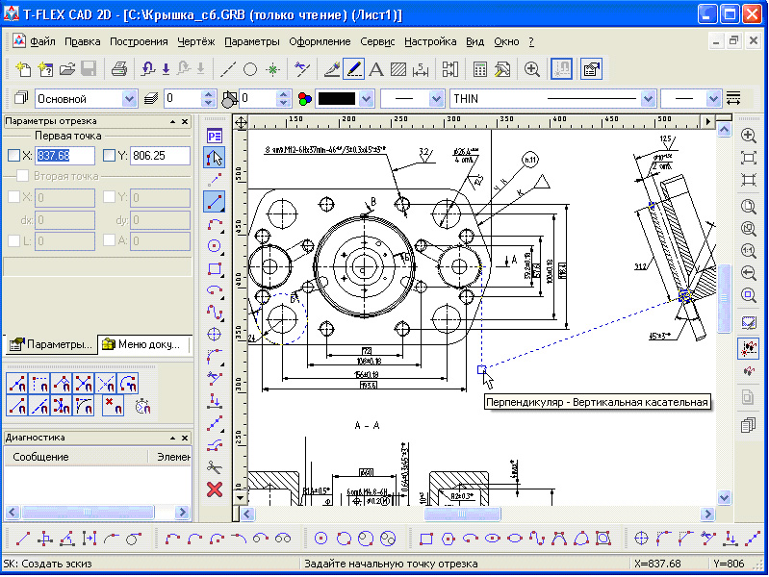Open line start style dropdown

click(x=436, y=98)
